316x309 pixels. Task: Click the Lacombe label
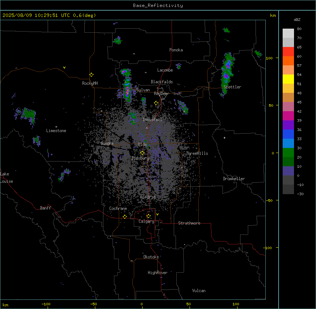tap(165, 70)
